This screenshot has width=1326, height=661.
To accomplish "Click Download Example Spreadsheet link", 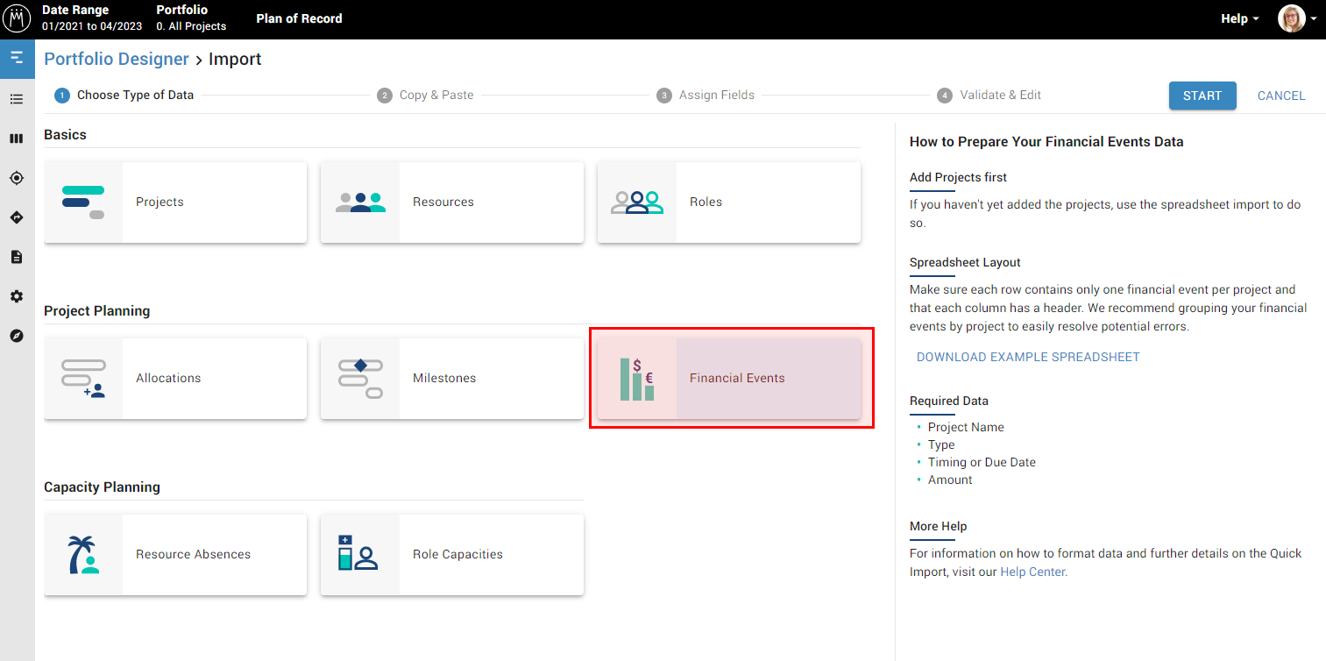I will pos(1028,357).
